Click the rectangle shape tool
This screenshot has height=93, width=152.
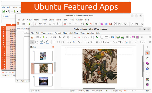[58, 42]
